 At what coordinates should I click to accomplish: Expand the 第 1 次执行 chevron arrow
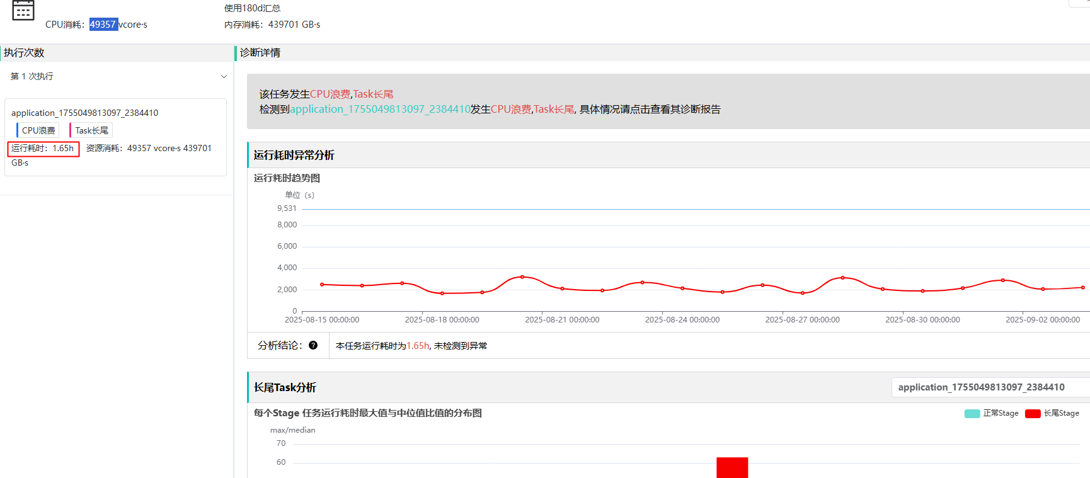click(x=224, y=77)
